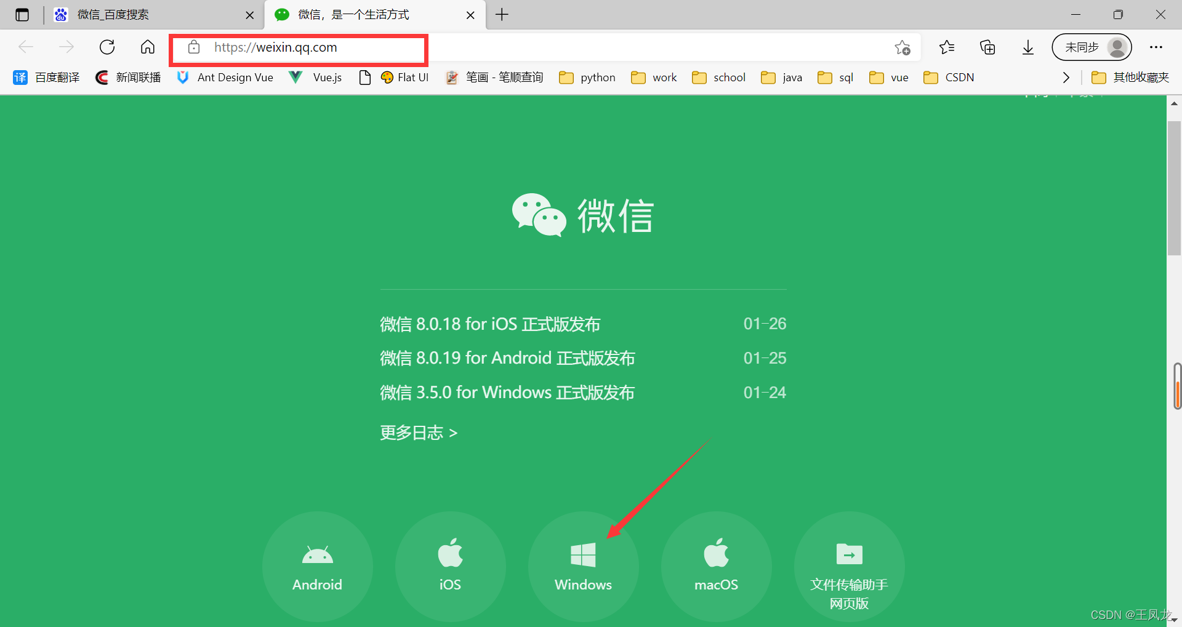
Task: Click the 01-25 release date text
Action: (x=765, y=358)
